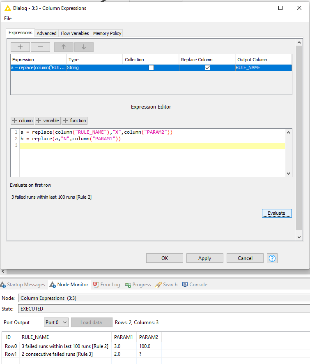Open the File menu
The width and height of the screenshot is (310, 364).
point(8,19)
